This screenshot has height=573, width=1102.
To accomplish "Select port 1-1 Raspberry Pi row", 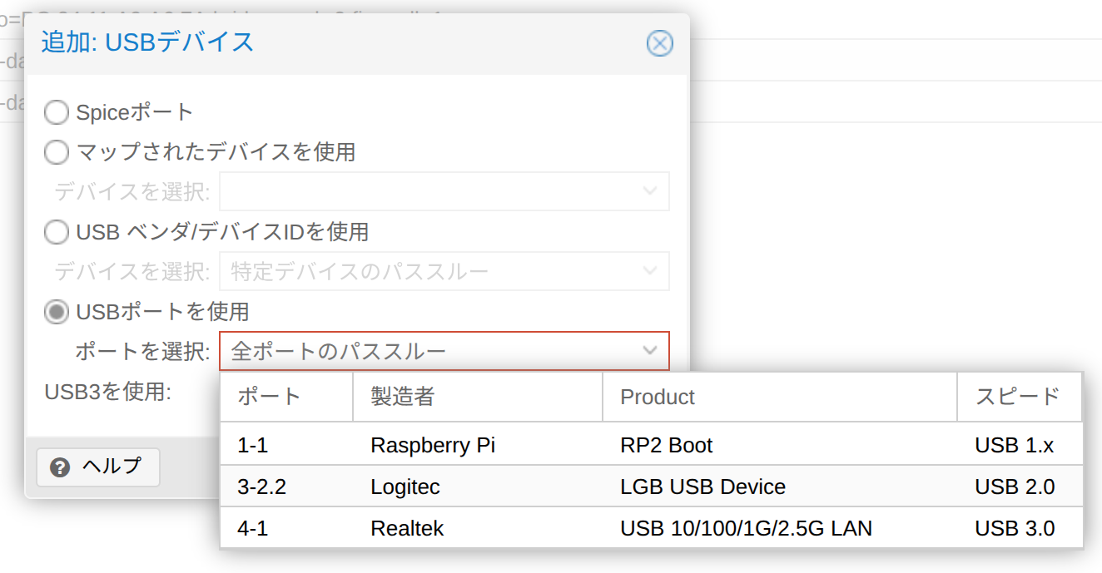I will click(x=433, y=445).
